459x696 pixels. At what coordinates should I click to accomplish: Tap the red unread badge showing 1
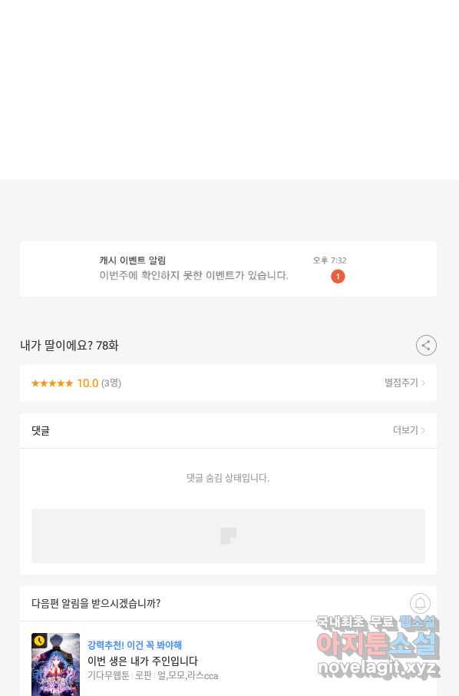coord(338,277)
